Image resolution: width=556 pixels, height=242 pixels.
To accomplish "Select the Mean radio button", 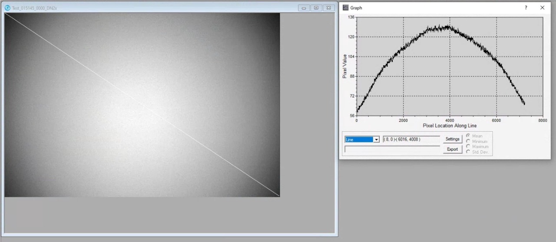I will (468, 136).
